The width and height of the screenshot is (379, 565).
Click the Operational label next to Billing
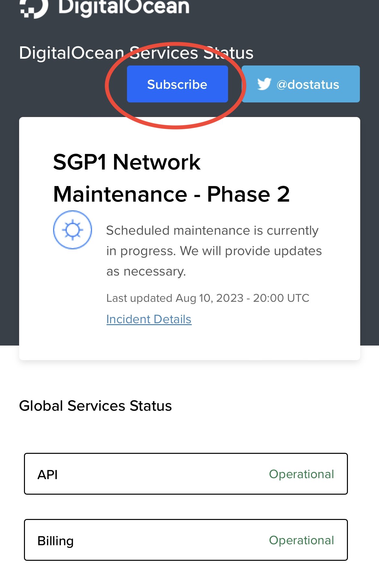pos(301,540)
